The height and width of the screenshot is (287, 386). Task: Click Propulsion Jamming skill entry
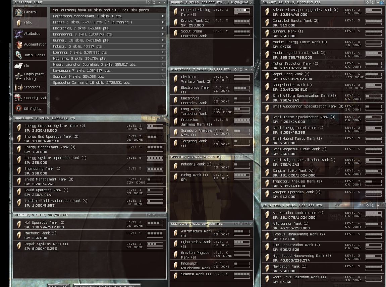[211, 122]
